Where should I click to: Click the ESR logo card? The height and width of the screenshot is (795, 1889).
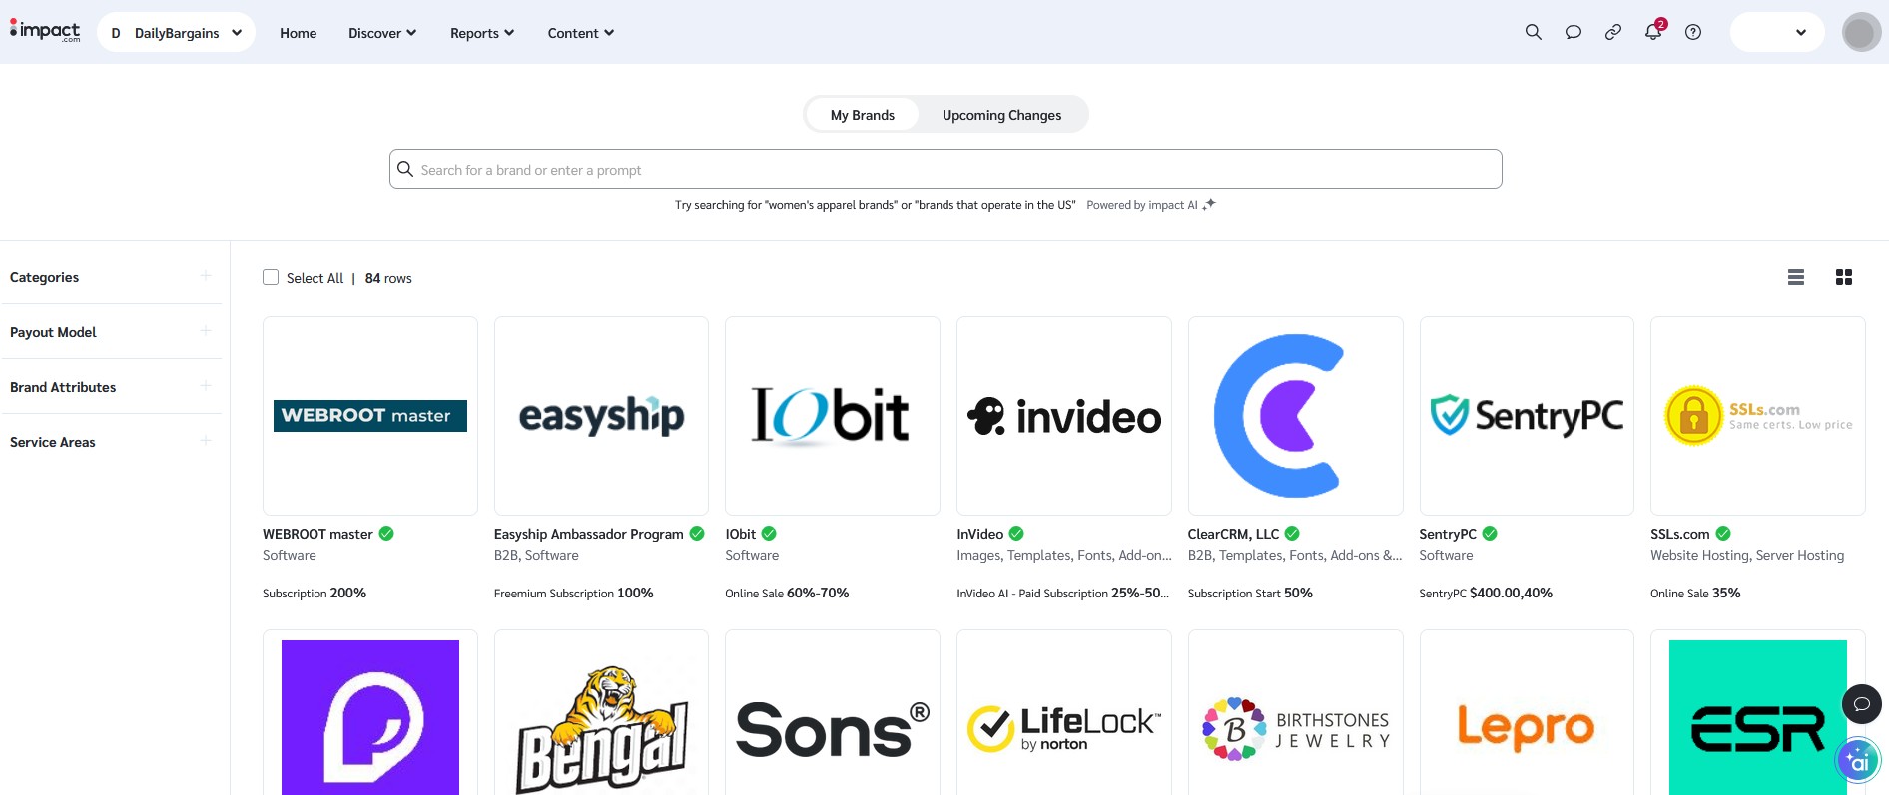coord(1758,713)
